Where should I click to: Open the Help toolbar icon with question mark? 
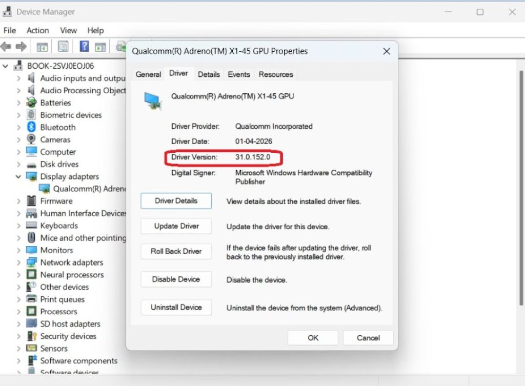pos(84,46)
